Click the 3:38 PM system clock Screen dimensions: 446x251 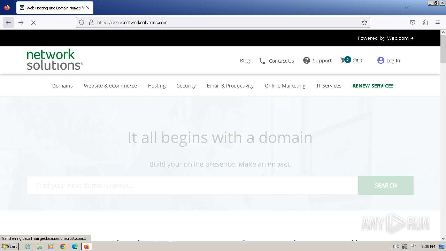click(x=428, y=246)
